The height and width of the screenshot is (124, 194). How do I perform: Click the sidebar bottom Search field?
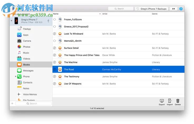[x=33, y=104]
